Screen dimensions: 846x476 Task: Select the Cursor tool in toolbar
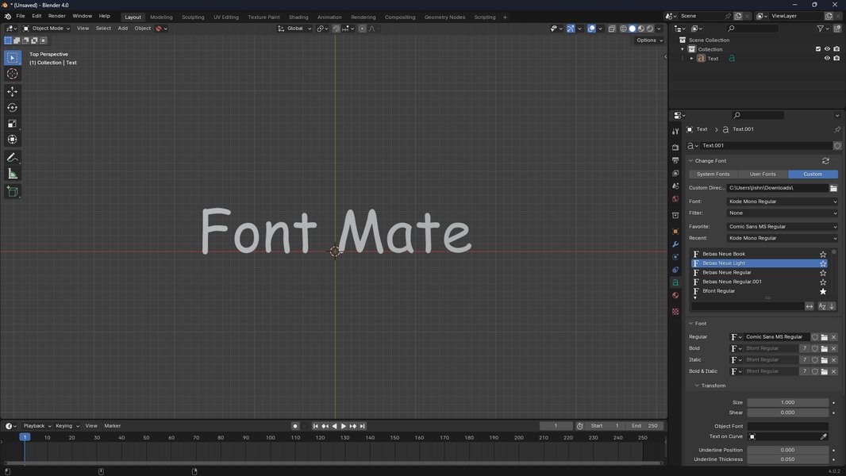tap(13, 74)
